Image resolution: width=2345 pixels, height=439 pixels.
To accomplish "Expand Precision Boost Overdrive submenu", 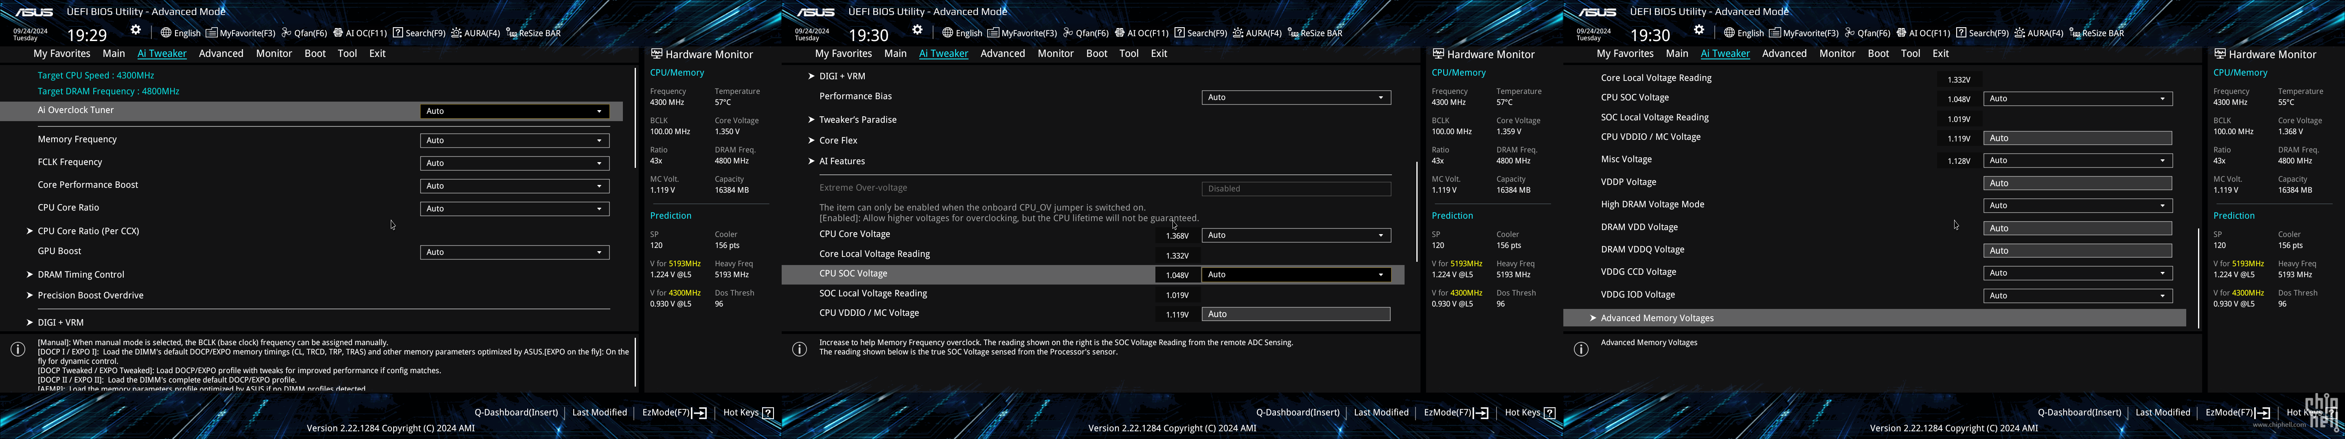I will coord(85,296).
